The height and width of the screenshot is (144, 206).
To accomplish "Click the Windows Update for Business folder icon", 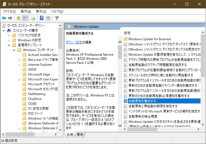I will (x=125, y=39).
